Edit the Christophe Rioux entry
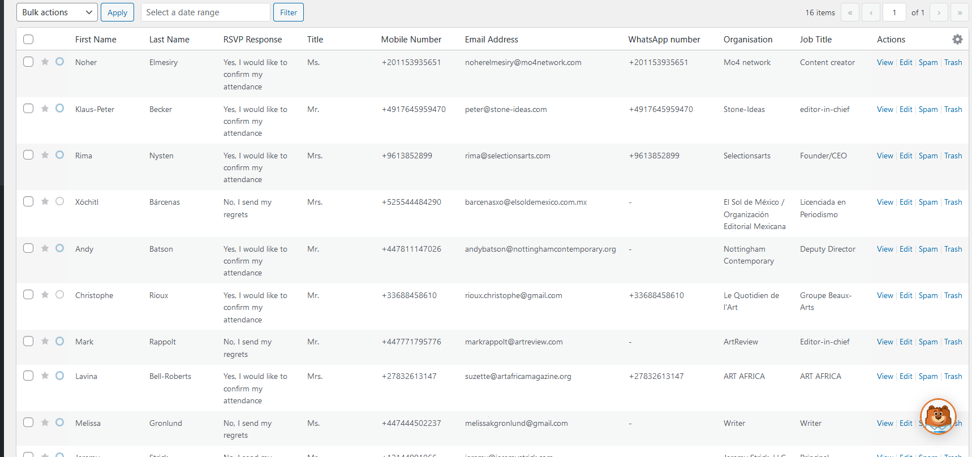The width and height of the screenshot is (972, 457). point(906,295)
